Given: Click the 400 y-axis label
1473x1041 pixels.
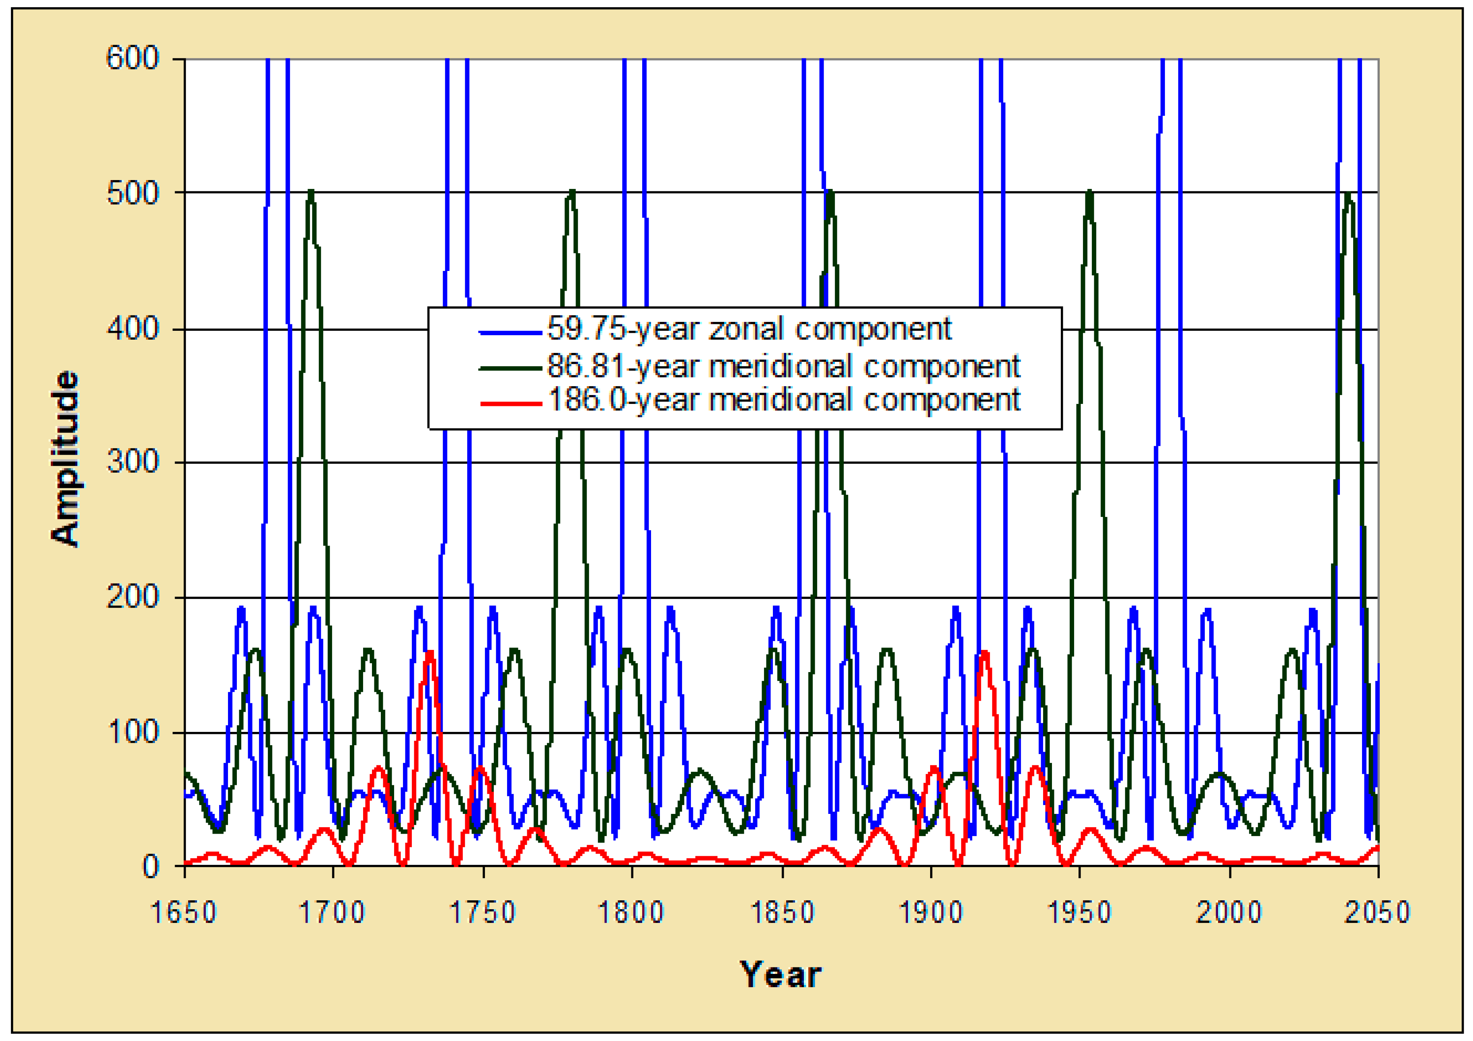Looking at the screenshot, I should [x=132, y=328].
